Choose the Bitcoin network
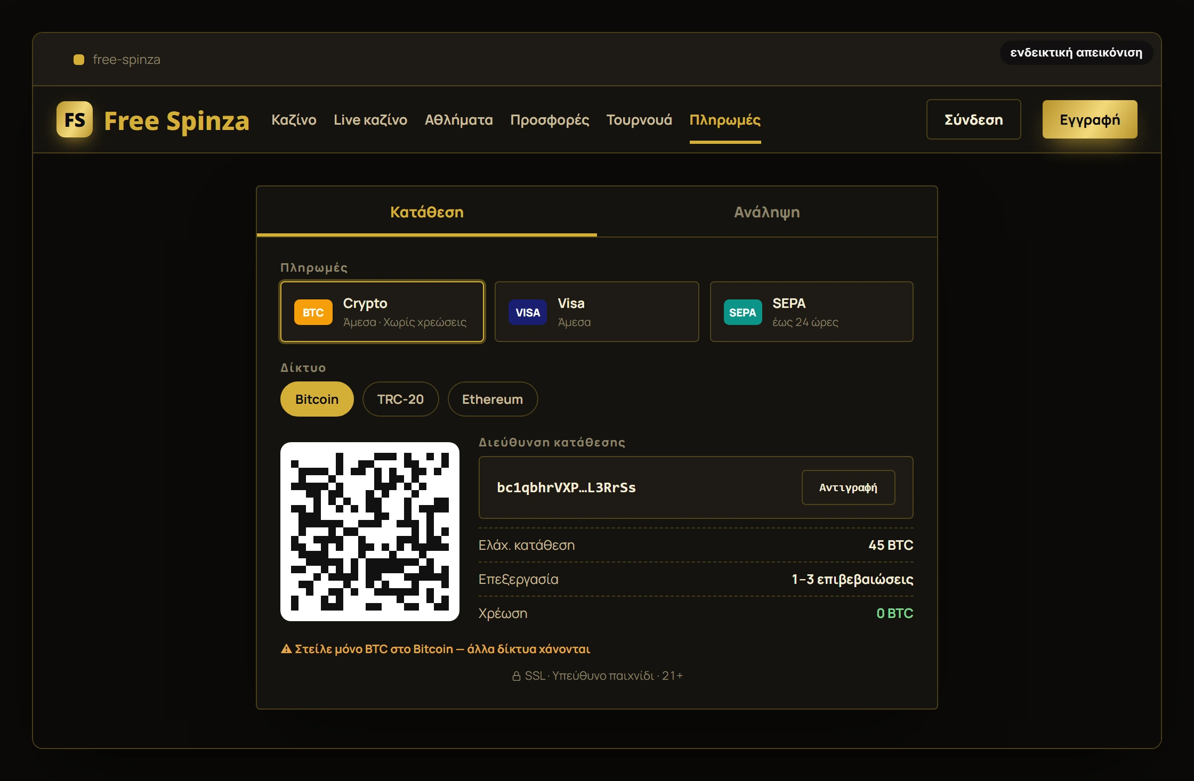This screenshot has width=1194, height=781. click(317, 399)
